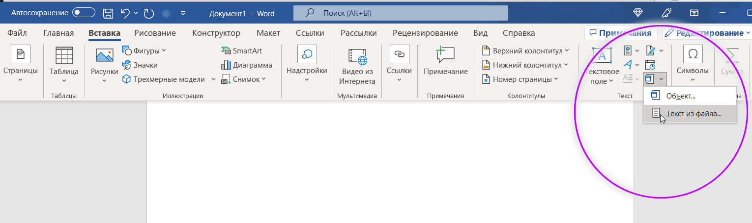Switch to the Конструктор tab
This screenshot has height=223, width=752.
pos(216,33)
